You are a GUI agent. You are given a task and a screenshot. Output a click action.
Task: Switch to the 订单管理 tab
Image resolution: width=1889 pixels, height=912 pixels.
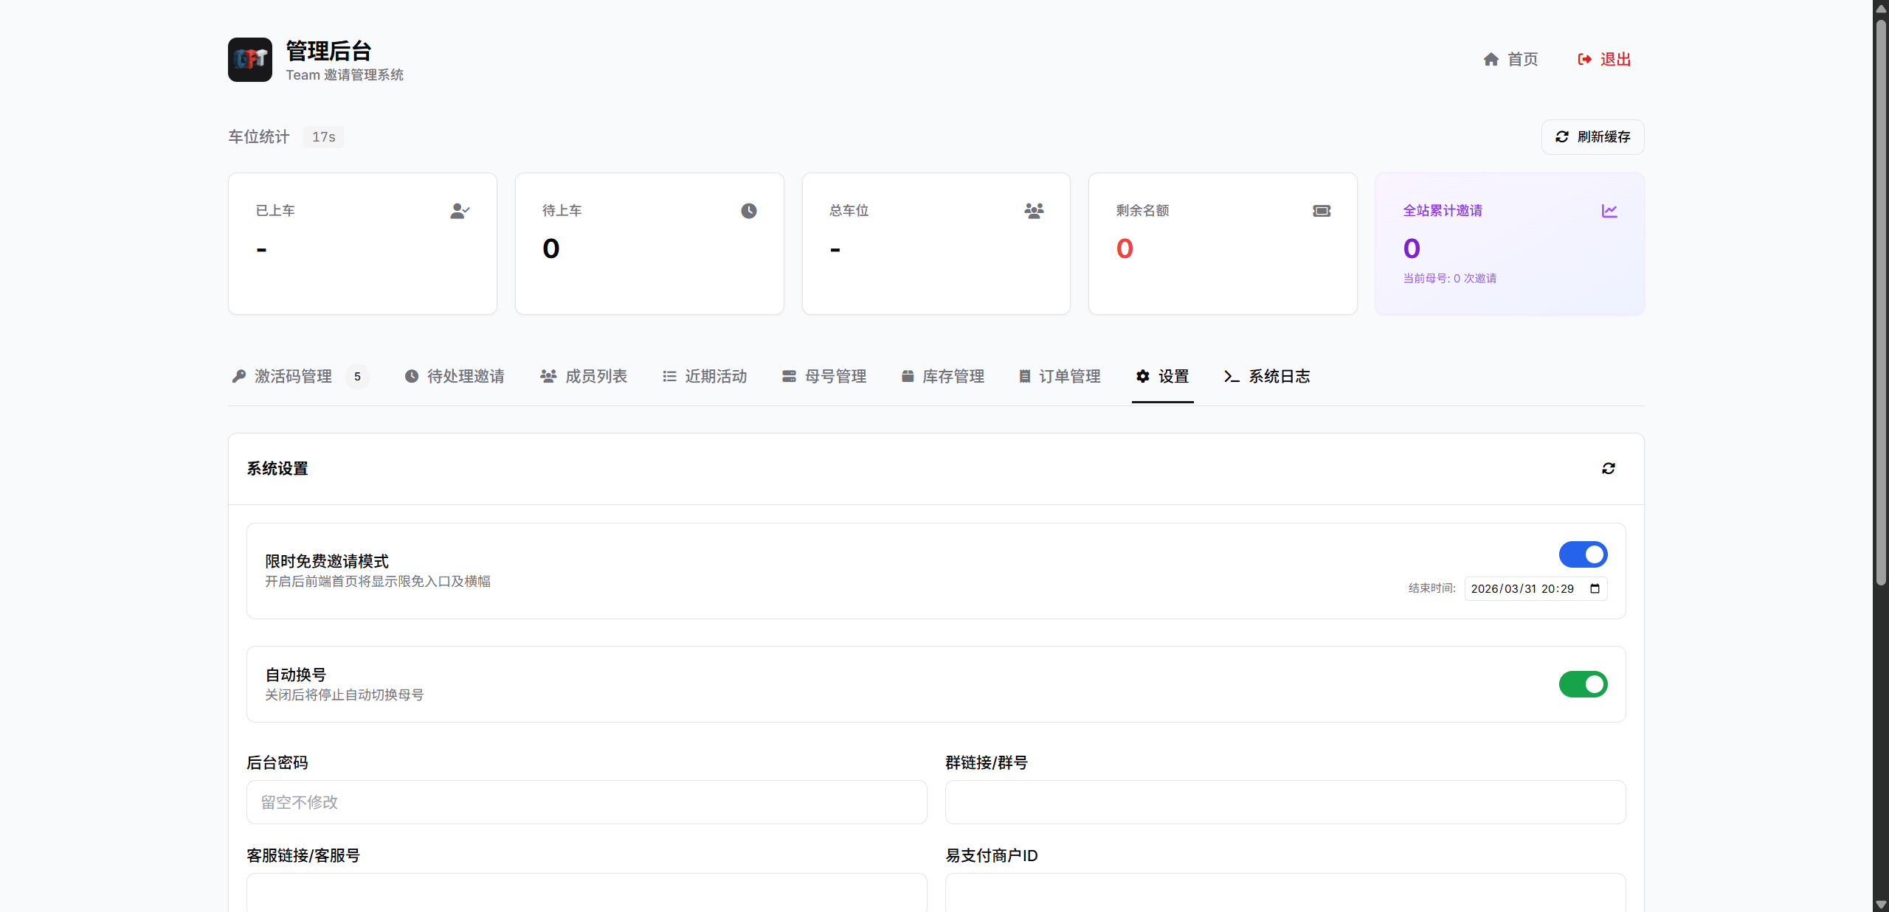pyautogui.click(x=1059, y=376)
